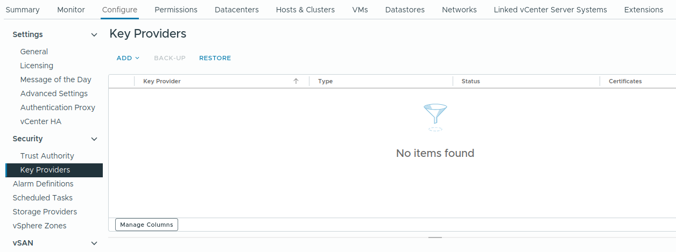Open the Datastores tab
The image size is (676, 252).
coord(405,10)
